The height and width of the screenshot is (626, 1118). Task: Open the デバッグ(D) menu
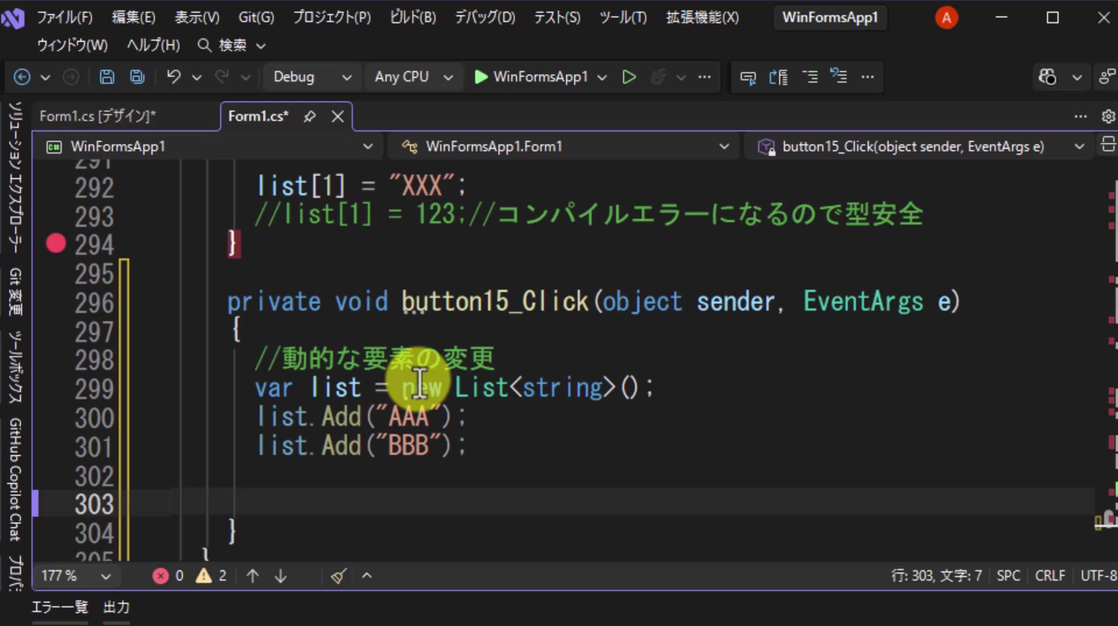pos(485,17)
